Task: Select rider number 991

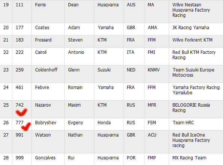Action: point(19,135)
